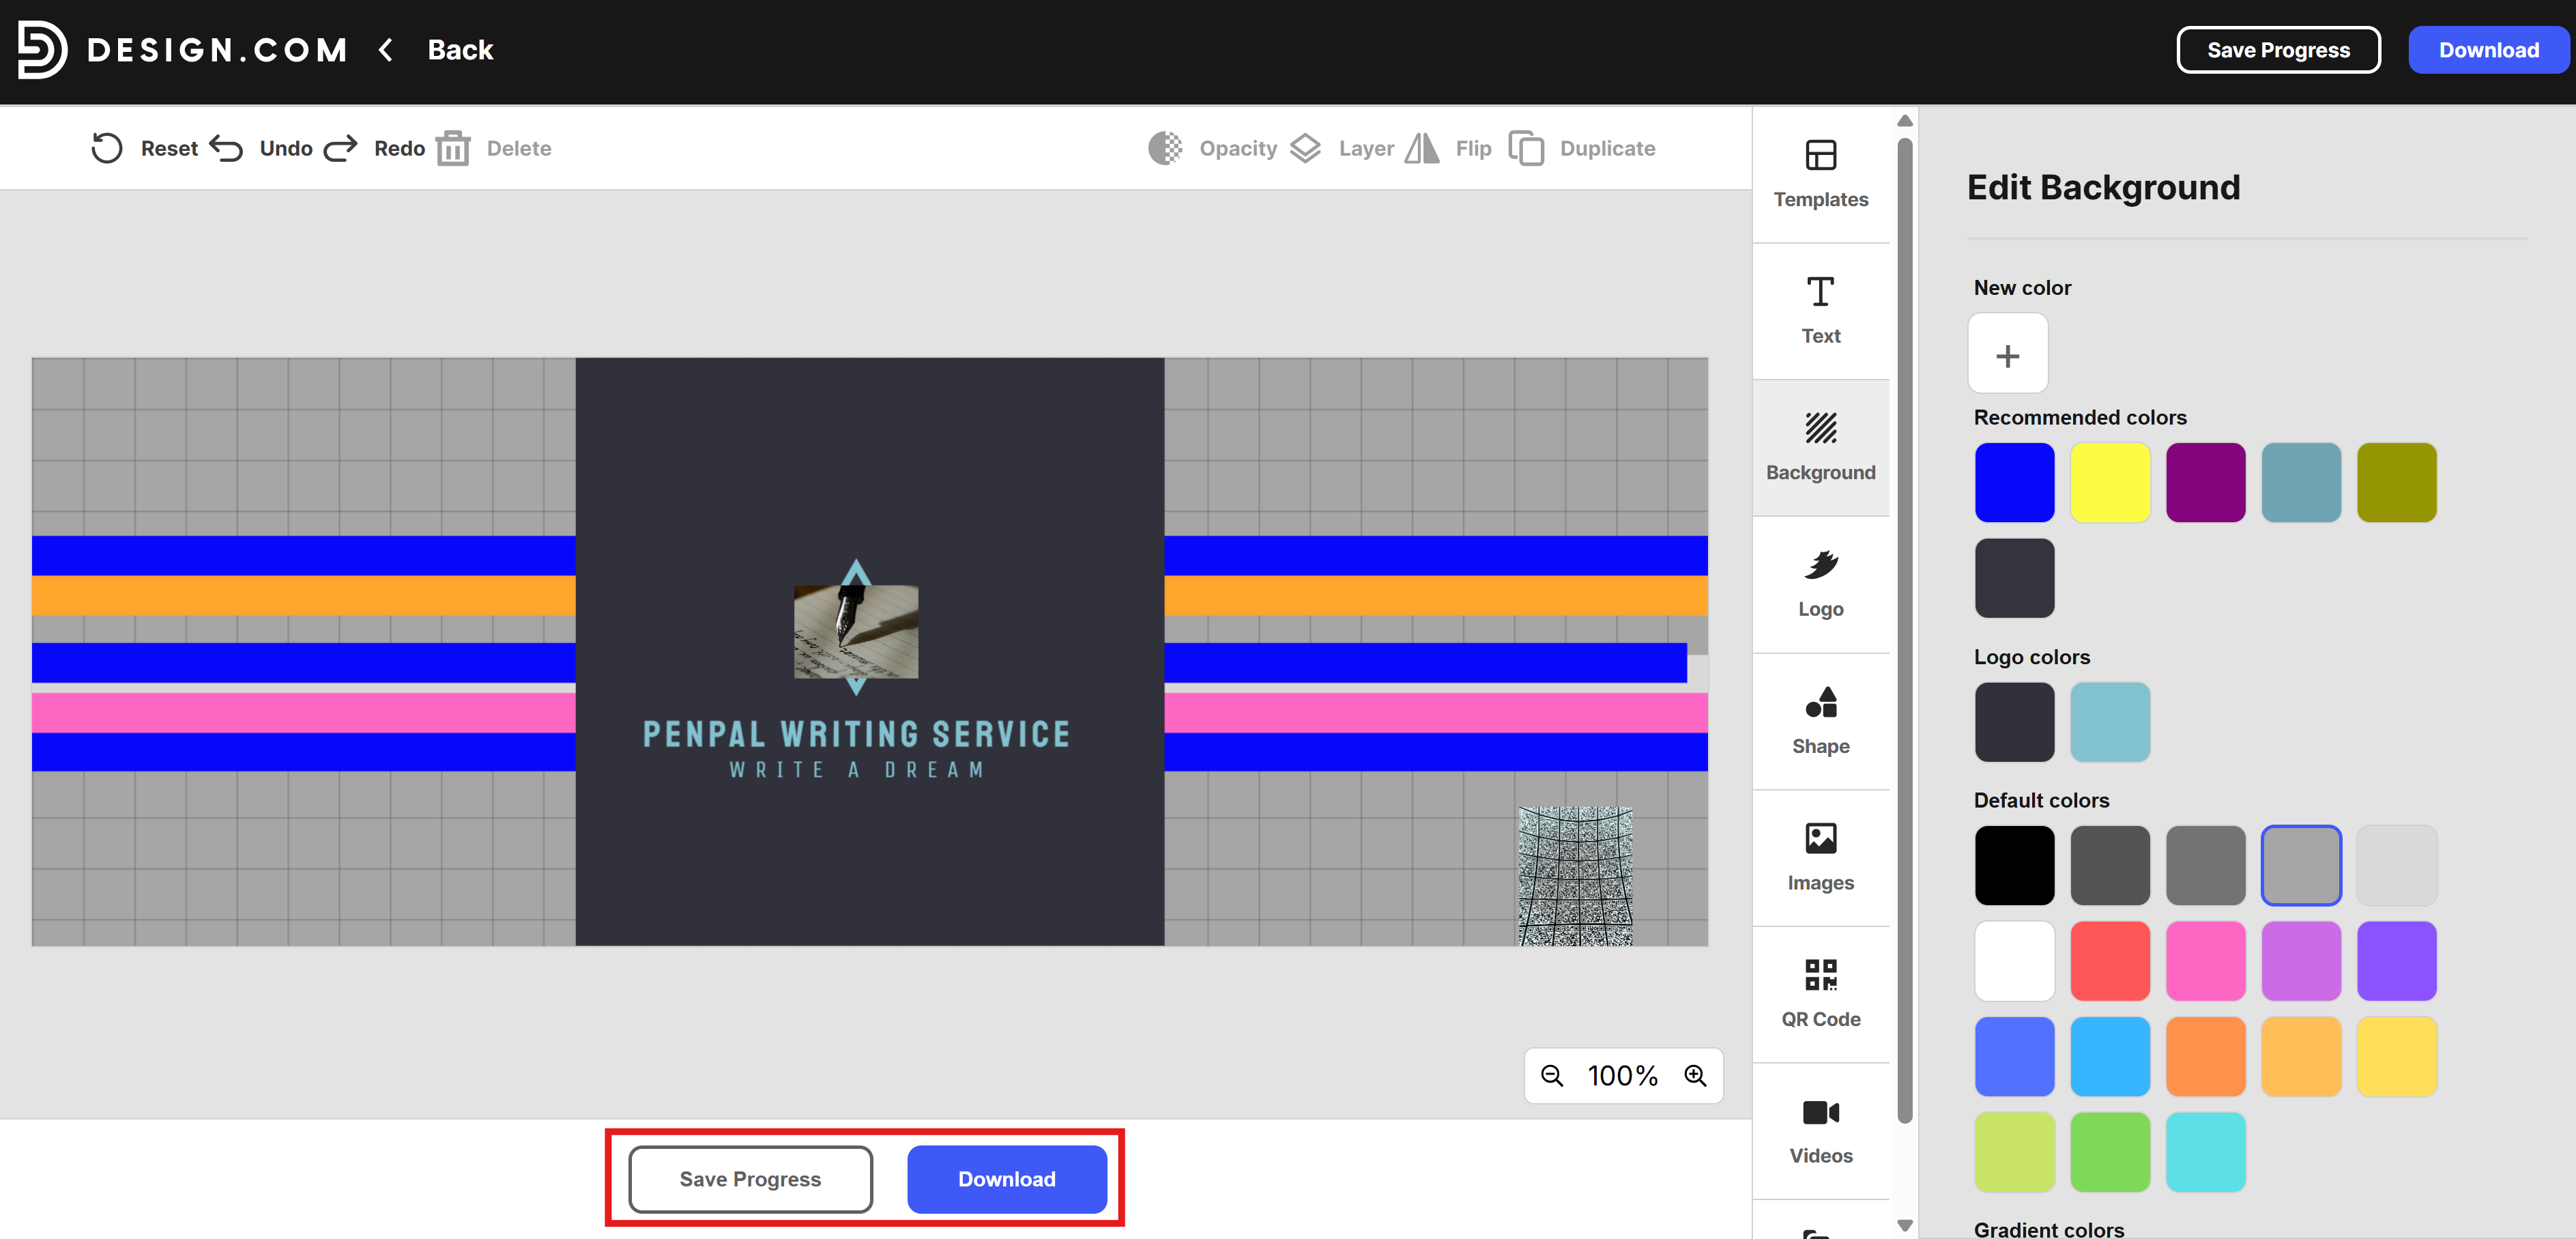Open the Images panel

(x=1820, y=857)
